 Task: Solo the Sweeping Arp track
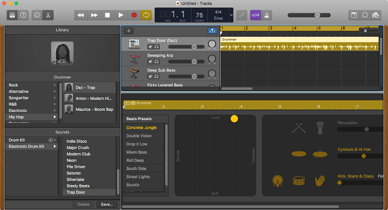(156, 61)
